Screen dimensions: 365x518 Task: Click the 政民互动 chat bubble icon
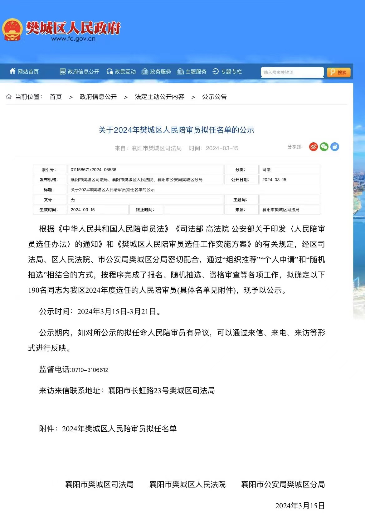[109, 72]
